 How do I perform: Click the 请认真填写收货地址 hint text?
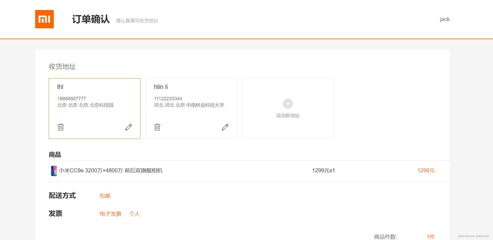(x=137, y=21)
